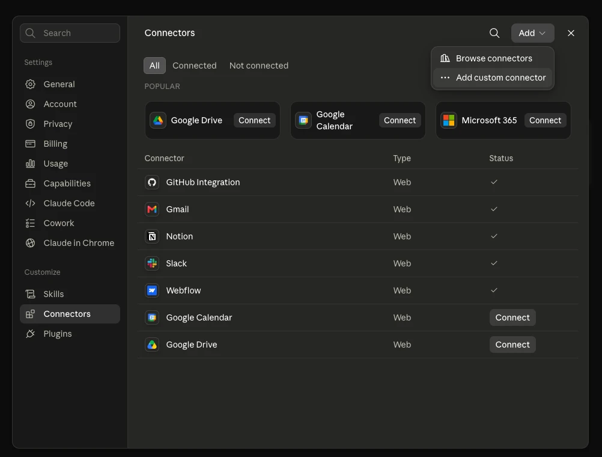Close the settings dialog with X
602x457 pixels.
click(x=571, y=33)
